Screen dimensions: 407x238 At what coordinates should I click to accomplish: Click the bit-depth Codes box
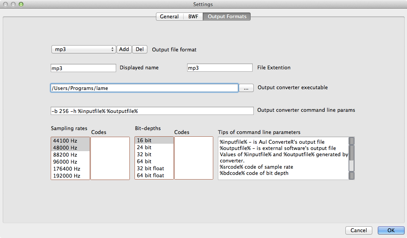[x=194, y=158]
